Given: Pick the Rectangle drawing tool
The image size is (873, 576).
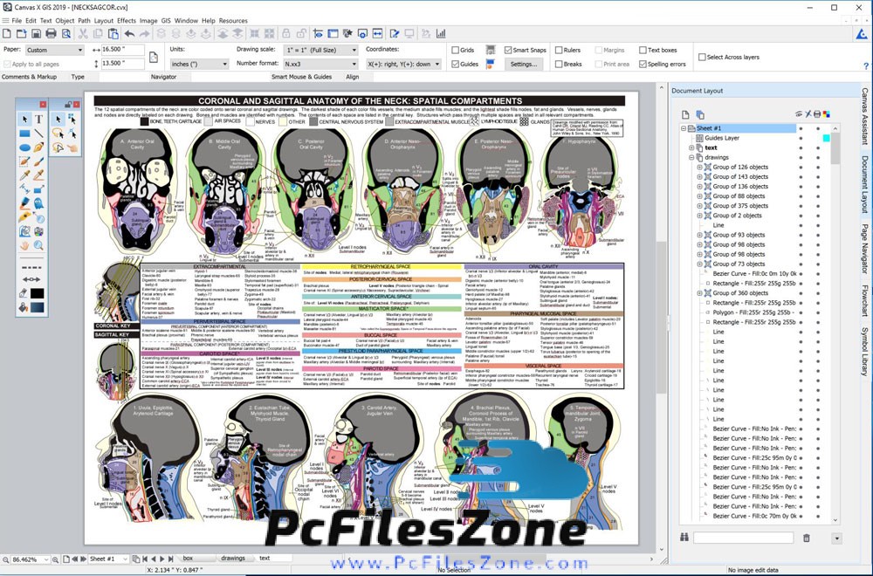Looking at the screenshot, I should point(25,134).
